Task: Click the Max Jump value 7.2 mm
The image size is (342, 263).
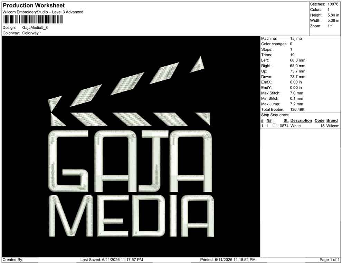Action: (x=297, y=104)
